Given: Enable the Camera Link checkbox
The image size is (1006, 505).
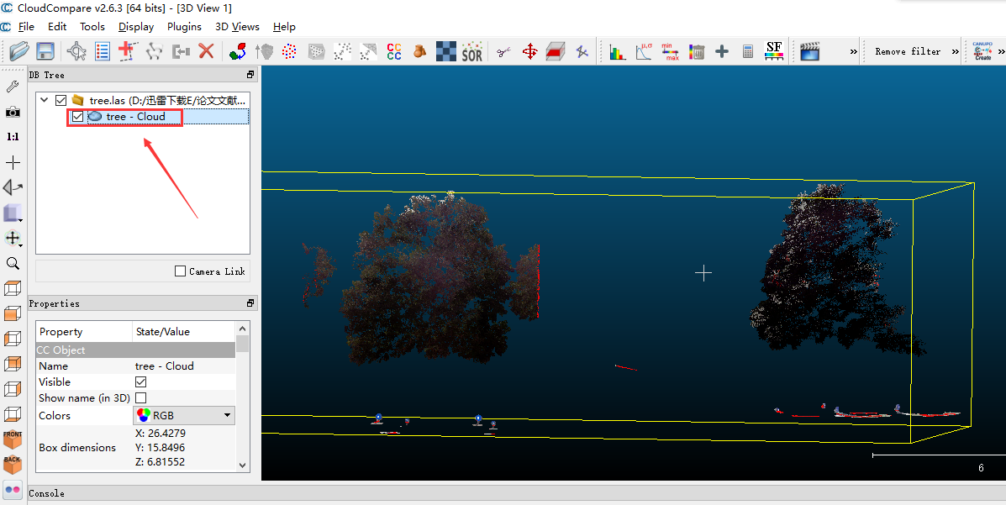Looking at the screenshot, I should coord(180,271).
